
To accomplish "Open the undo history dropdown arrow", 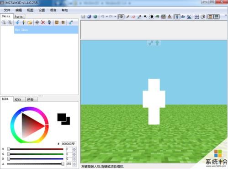I will (107, 16).
